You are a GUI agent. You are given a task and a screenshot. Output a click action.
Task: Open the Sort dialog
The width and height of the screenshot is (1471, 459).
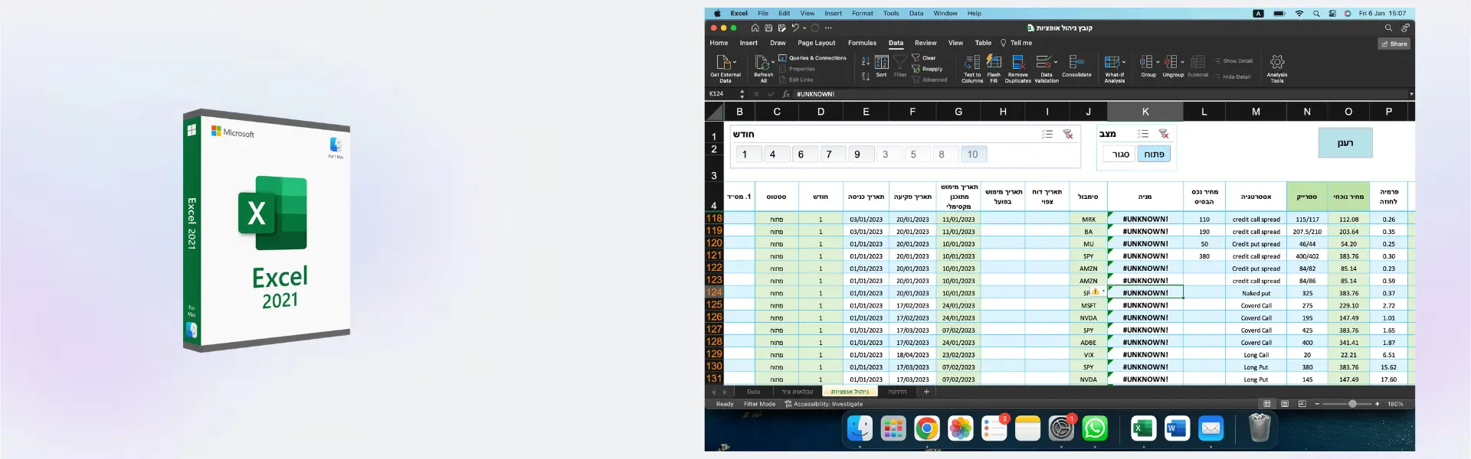coord(882,66)
